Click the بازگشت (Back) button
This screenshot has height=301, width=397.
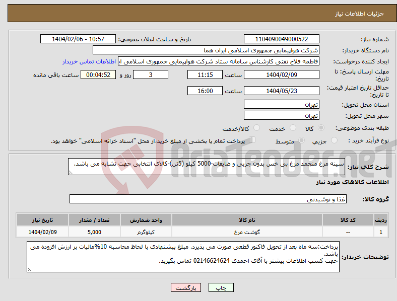[x=186, y=287]
